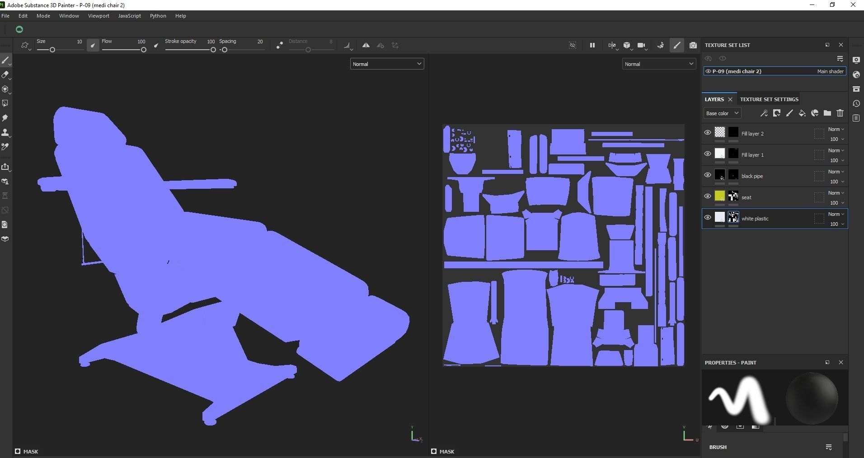Select the Clone stamp tool
The height and width of the screenshot is (458, 864).
5,132
